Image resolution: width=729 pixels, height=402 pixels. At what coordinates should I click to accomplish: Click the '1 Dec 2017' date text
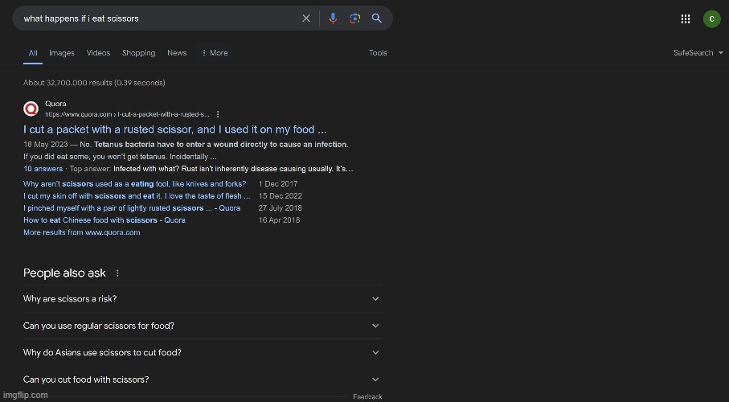coord(278,184)
